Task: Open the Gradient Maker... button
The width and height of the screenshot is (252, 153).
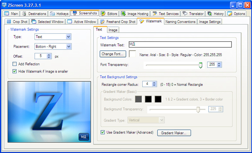Action: tap(174, 133)
